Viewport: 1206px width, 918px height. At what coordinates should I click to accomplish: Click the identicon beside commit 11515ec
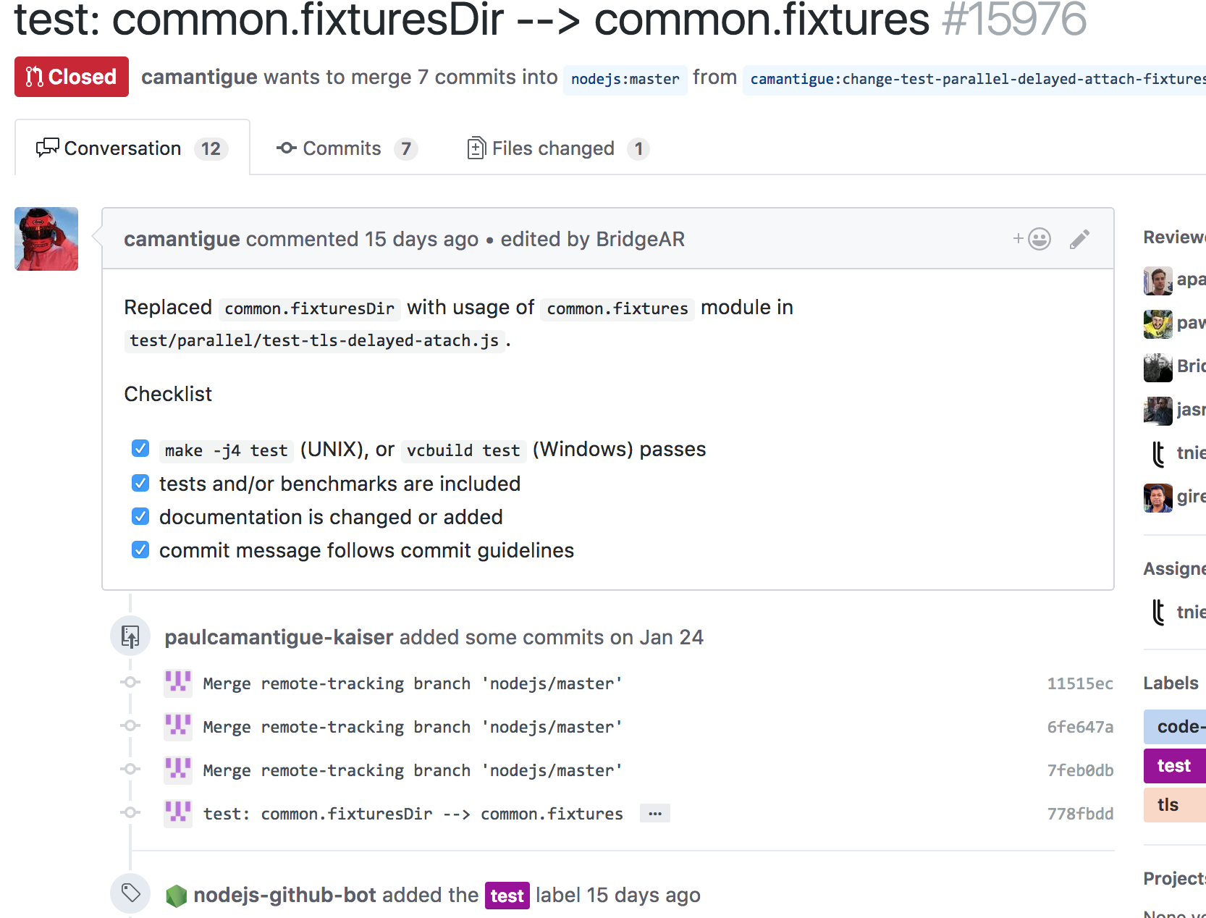click(178, 683)
